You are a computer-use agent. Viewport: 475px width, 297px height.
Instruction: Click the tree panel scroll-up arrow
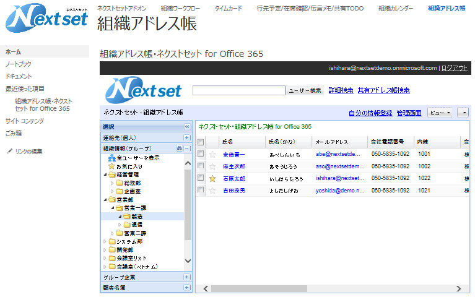(188, 163)
